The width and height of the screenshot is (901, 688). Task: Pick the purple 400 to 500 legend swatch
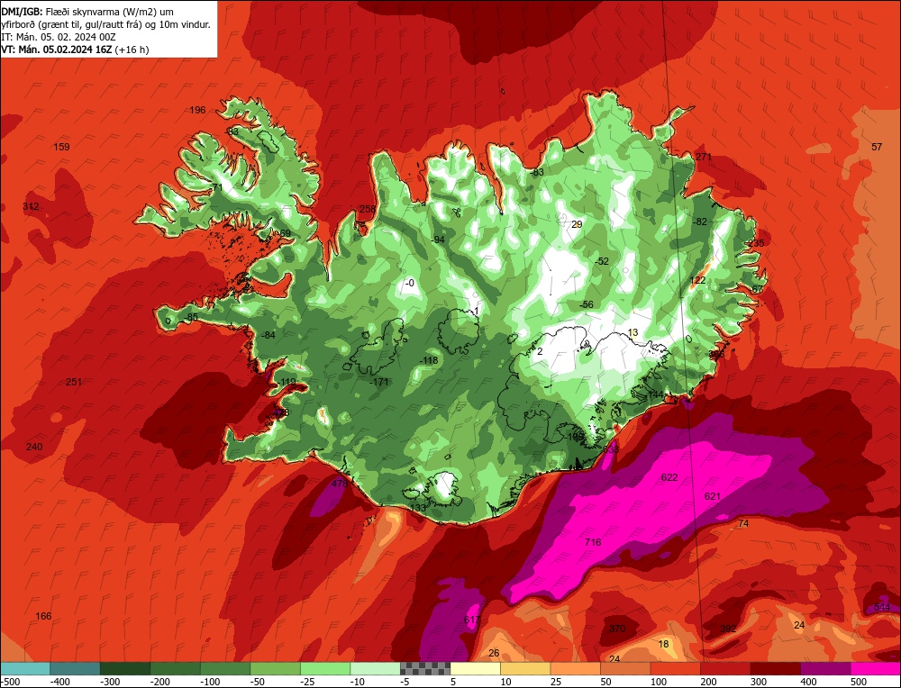pos(825,668)
